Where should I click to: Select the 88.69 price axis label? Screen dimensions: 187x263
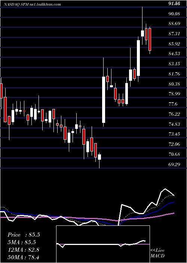click(x=174, y=24)
